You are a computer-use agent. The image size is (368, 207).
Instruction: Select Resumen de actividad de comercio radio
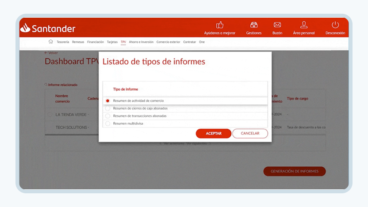pos(107,101)
